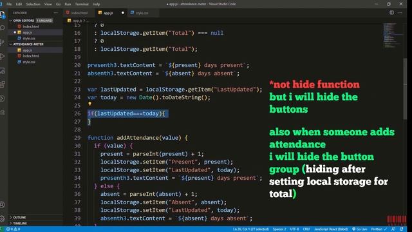Click the Prettier status bar button
The width and height of the screenshot is (412, 232).
click(x=379, y=229)
